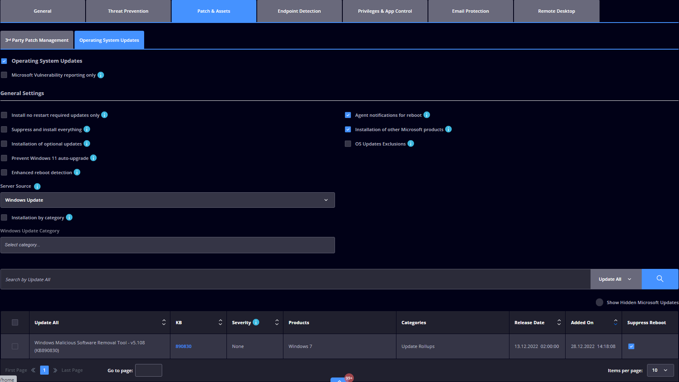This screenshot has width=679, height=382.
Task: Show info for Installation of other Microsoft products
Action: [x=448, y=129]
